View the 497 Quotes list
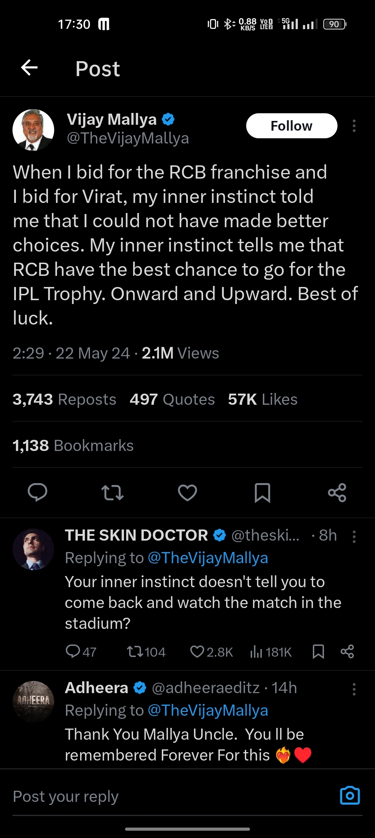Screen dimensions: 375x838 point(172,399)
